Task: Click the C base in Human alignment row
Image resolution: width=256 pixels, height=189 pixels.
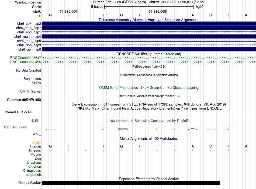Action: (x=211, y=146)
